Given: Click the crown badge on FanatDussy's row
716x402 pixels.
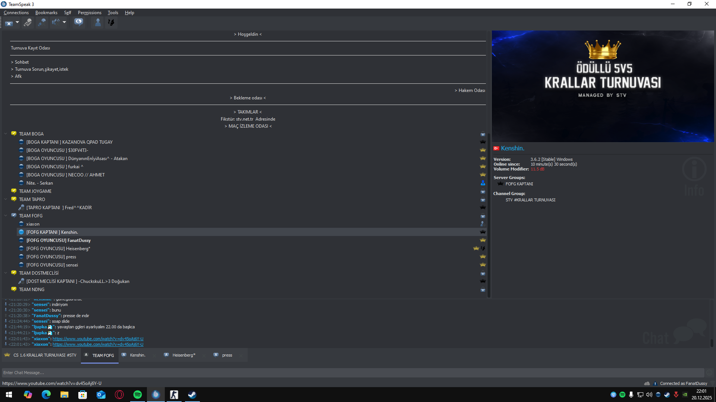Looking at the screenshot, I should coord(483,240).
